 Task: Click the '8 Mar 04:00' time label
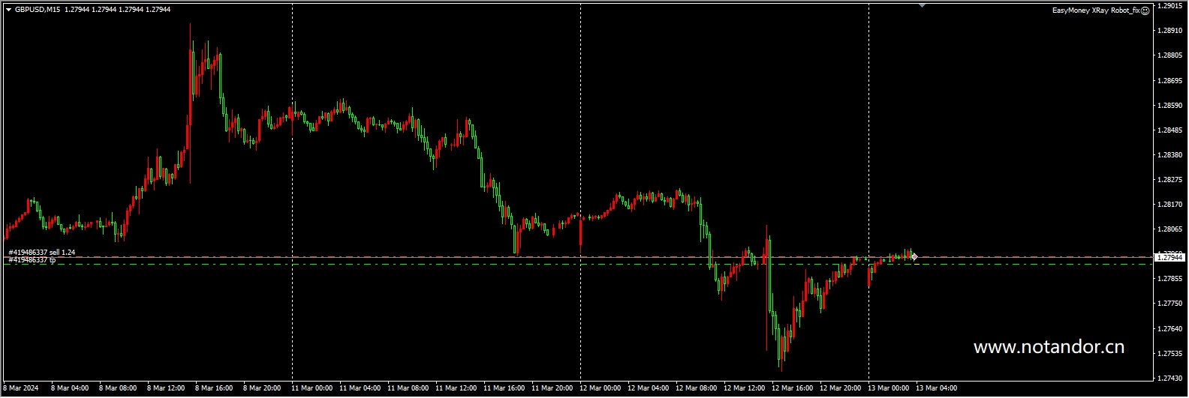pyautogui.click(x=70, y=388)
